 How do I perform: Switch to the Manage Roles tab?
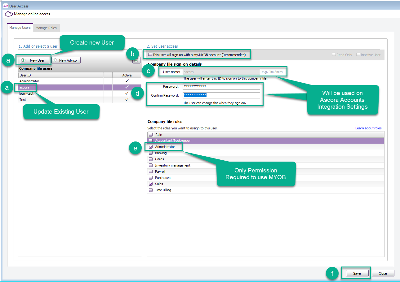click(x=46, y=28)
